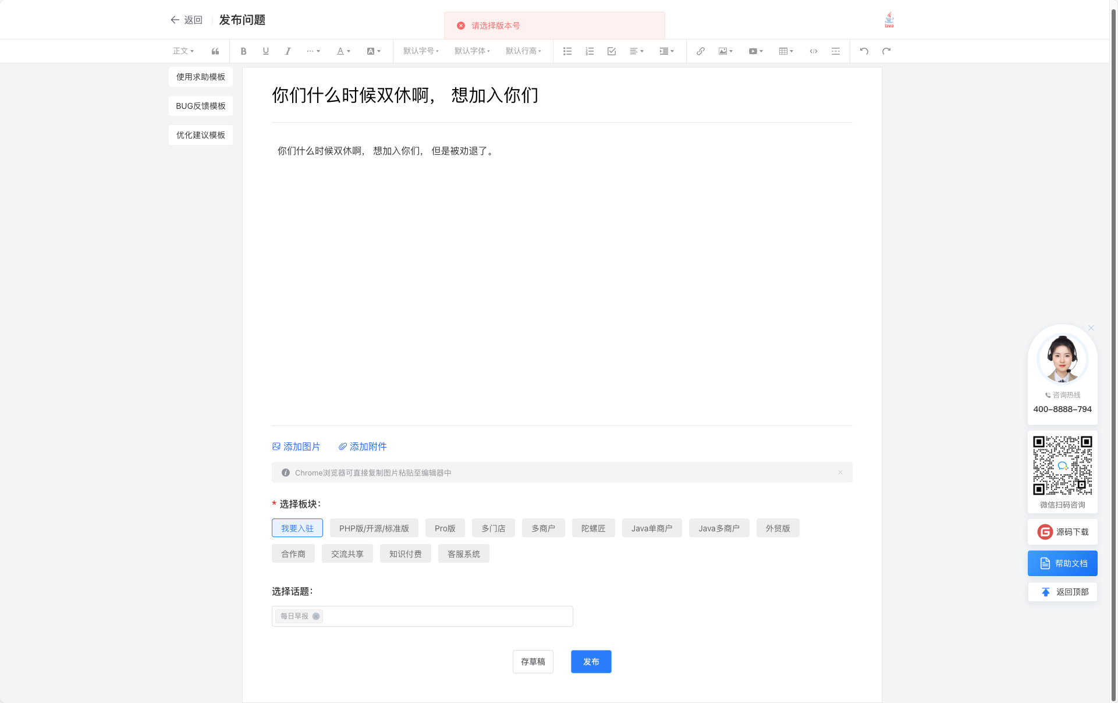Select the 客服系统 board tag

click(x=464, y=554)
